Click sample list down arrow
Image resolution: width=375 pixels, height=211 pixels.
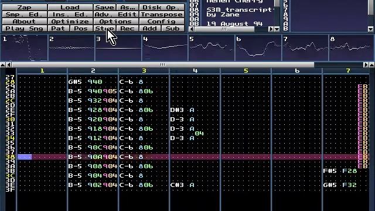tap(370, 29)
